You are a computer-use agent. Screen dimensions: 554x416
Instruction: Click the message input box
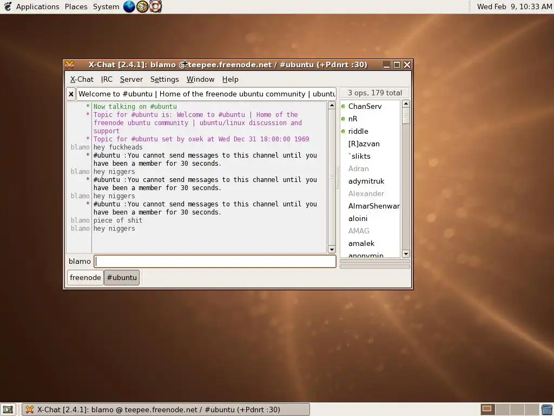(x=215, y=262)
